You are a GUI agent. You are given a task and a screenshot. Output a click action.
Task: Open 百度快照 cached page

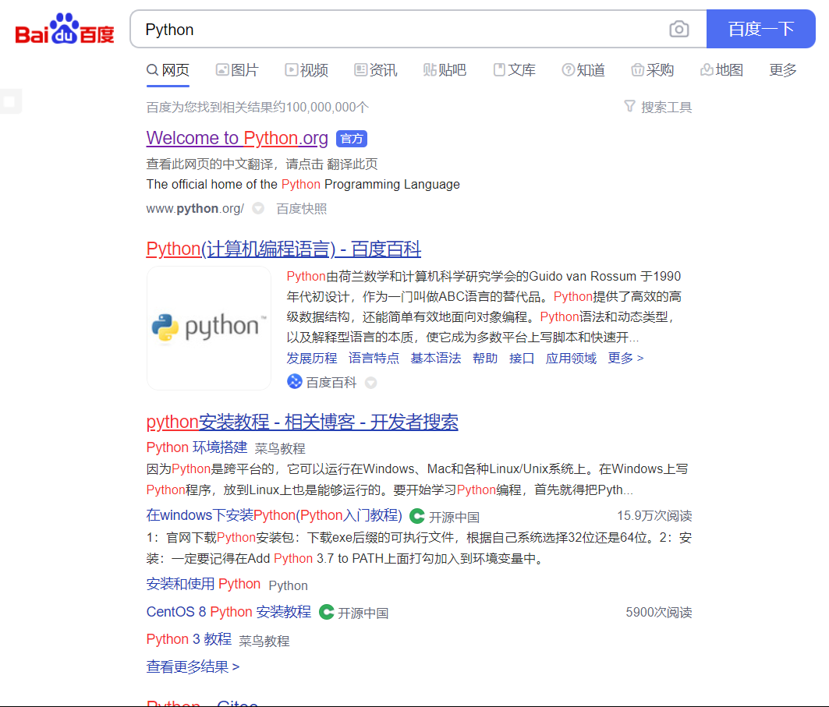pyautogui.click(x=301, y=209)
